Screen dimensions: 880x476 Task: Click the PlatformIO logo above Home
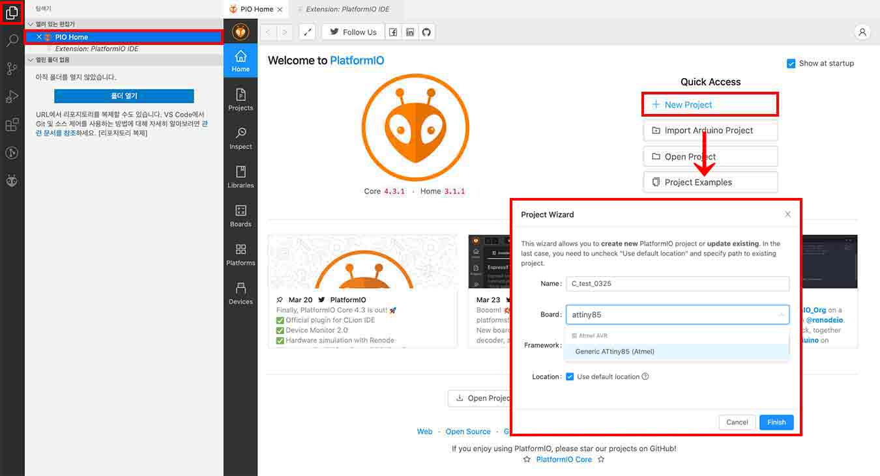coord(241,31)
